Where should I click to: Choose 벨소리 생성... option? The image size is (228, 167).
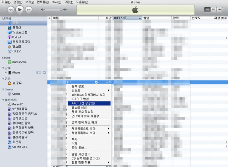pyautogui.click(x=89, y=108)
